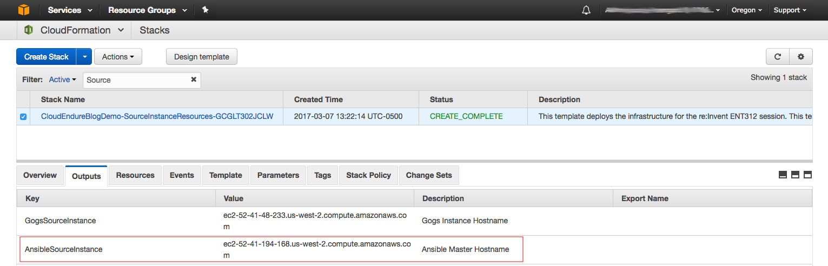The height and width of the screenshot is (266, 828).
Task: Select the Outputs tab
Action: coord(87,176)
